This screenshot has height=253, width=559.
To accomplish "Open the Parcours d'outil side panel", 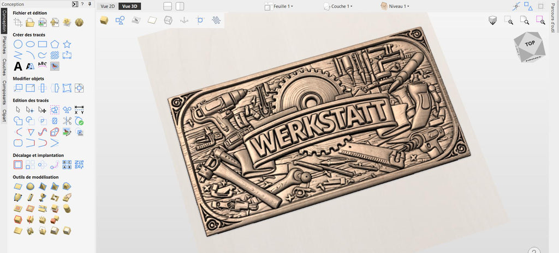I will tap(554, 17).
